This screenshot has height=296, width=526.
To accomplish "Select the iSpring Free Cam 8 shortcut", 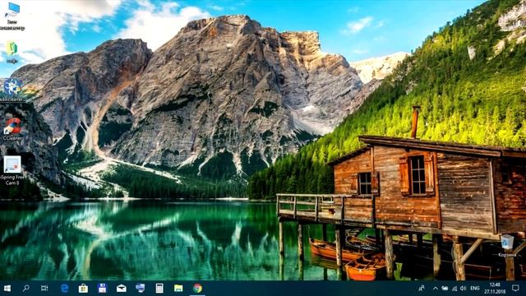I will [12, 170].
